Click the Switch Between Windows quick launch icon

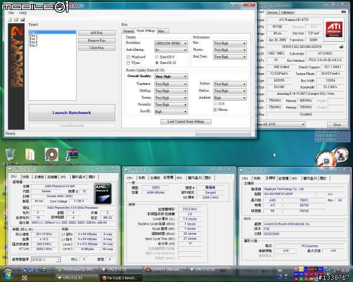[x=31, y=270]
